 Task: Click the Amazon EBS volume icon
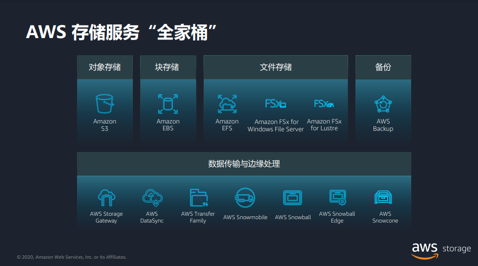[x=168, y=104]
